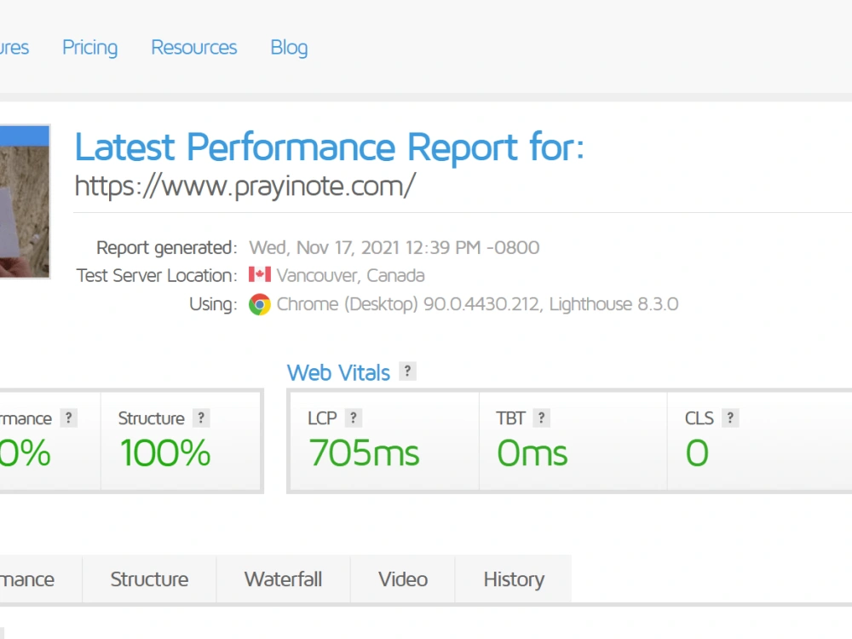Open the Resources navigation link
This screenshot has height=639, width=852.
(194, 47)
